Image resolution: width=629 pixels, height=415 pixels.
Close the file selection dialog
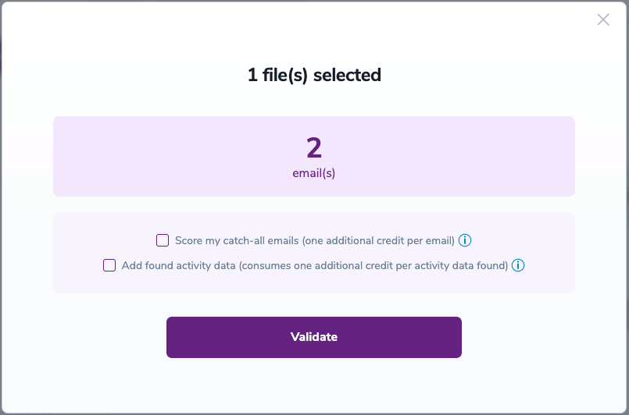[x=603, y=20]
